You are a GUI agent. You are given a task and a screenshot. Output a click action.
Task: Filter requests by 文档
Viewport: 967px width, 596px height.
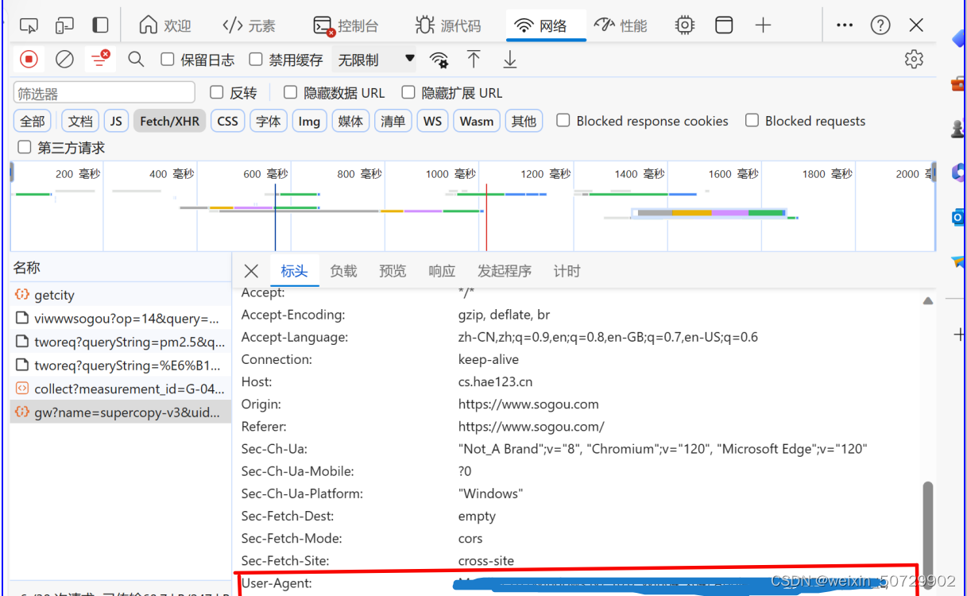[80, 121]
